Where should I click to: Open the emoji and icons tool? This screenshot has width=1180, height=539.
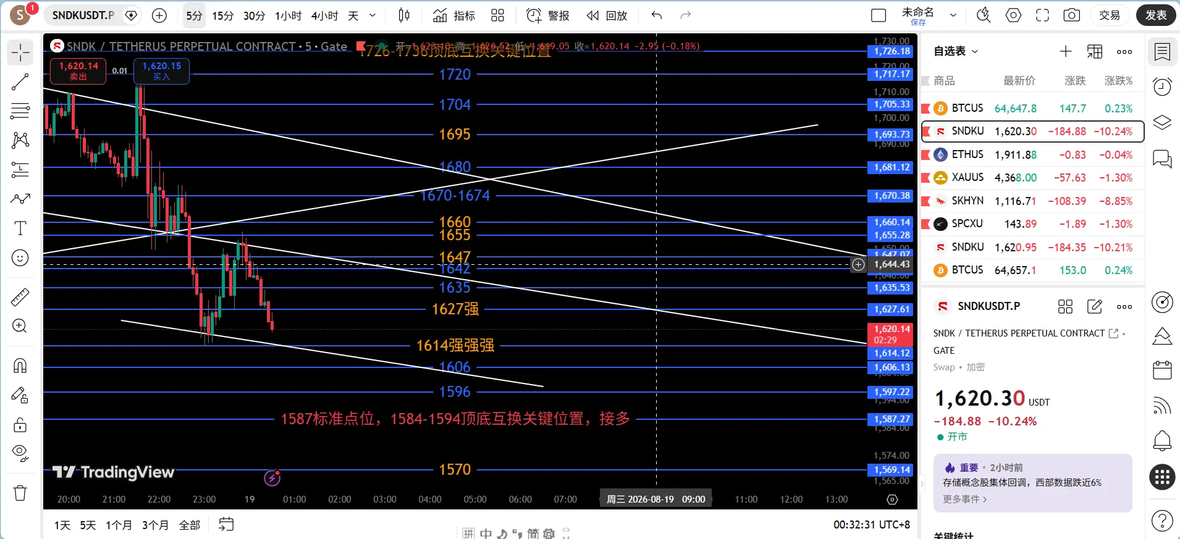(20, 257)
